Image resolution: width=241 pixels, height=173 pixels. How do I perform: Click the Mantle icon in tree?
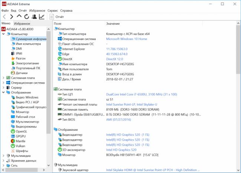click(x=13, y=141)
